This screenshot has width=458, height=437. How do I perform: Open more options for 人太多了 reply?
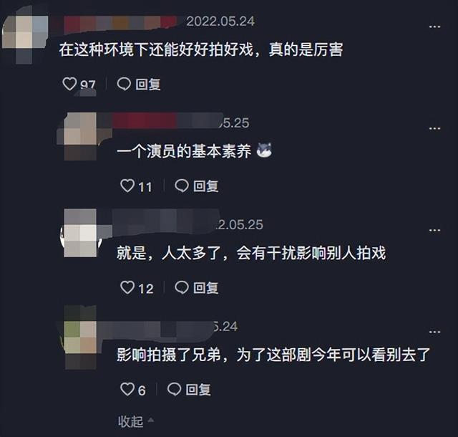[x=434, y=230]
